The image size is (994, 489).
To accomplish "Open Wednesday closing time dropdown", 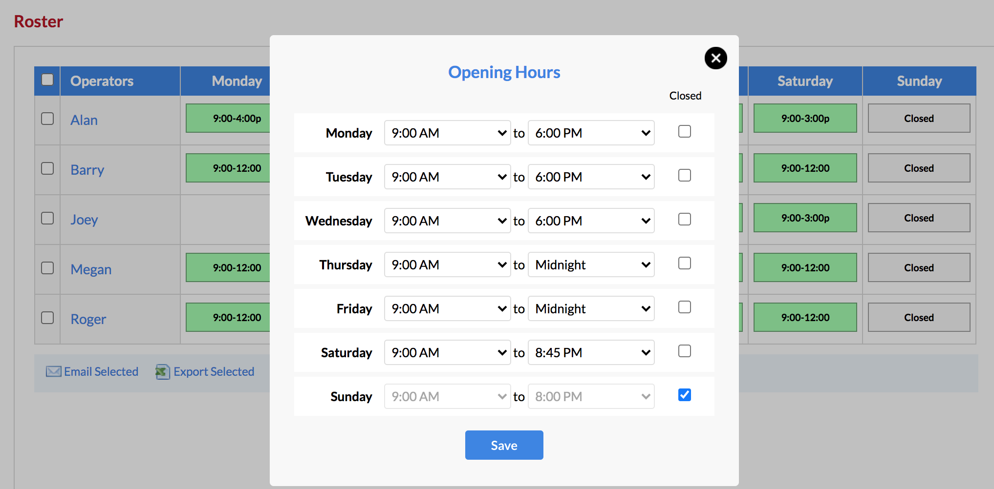I will coord(591,221).
